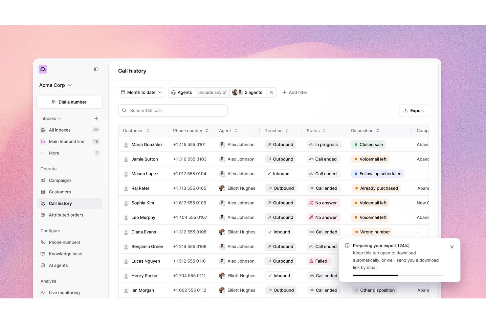Open AI agents configuration
Screen dimensions: 486x324
tap(70, 265)
